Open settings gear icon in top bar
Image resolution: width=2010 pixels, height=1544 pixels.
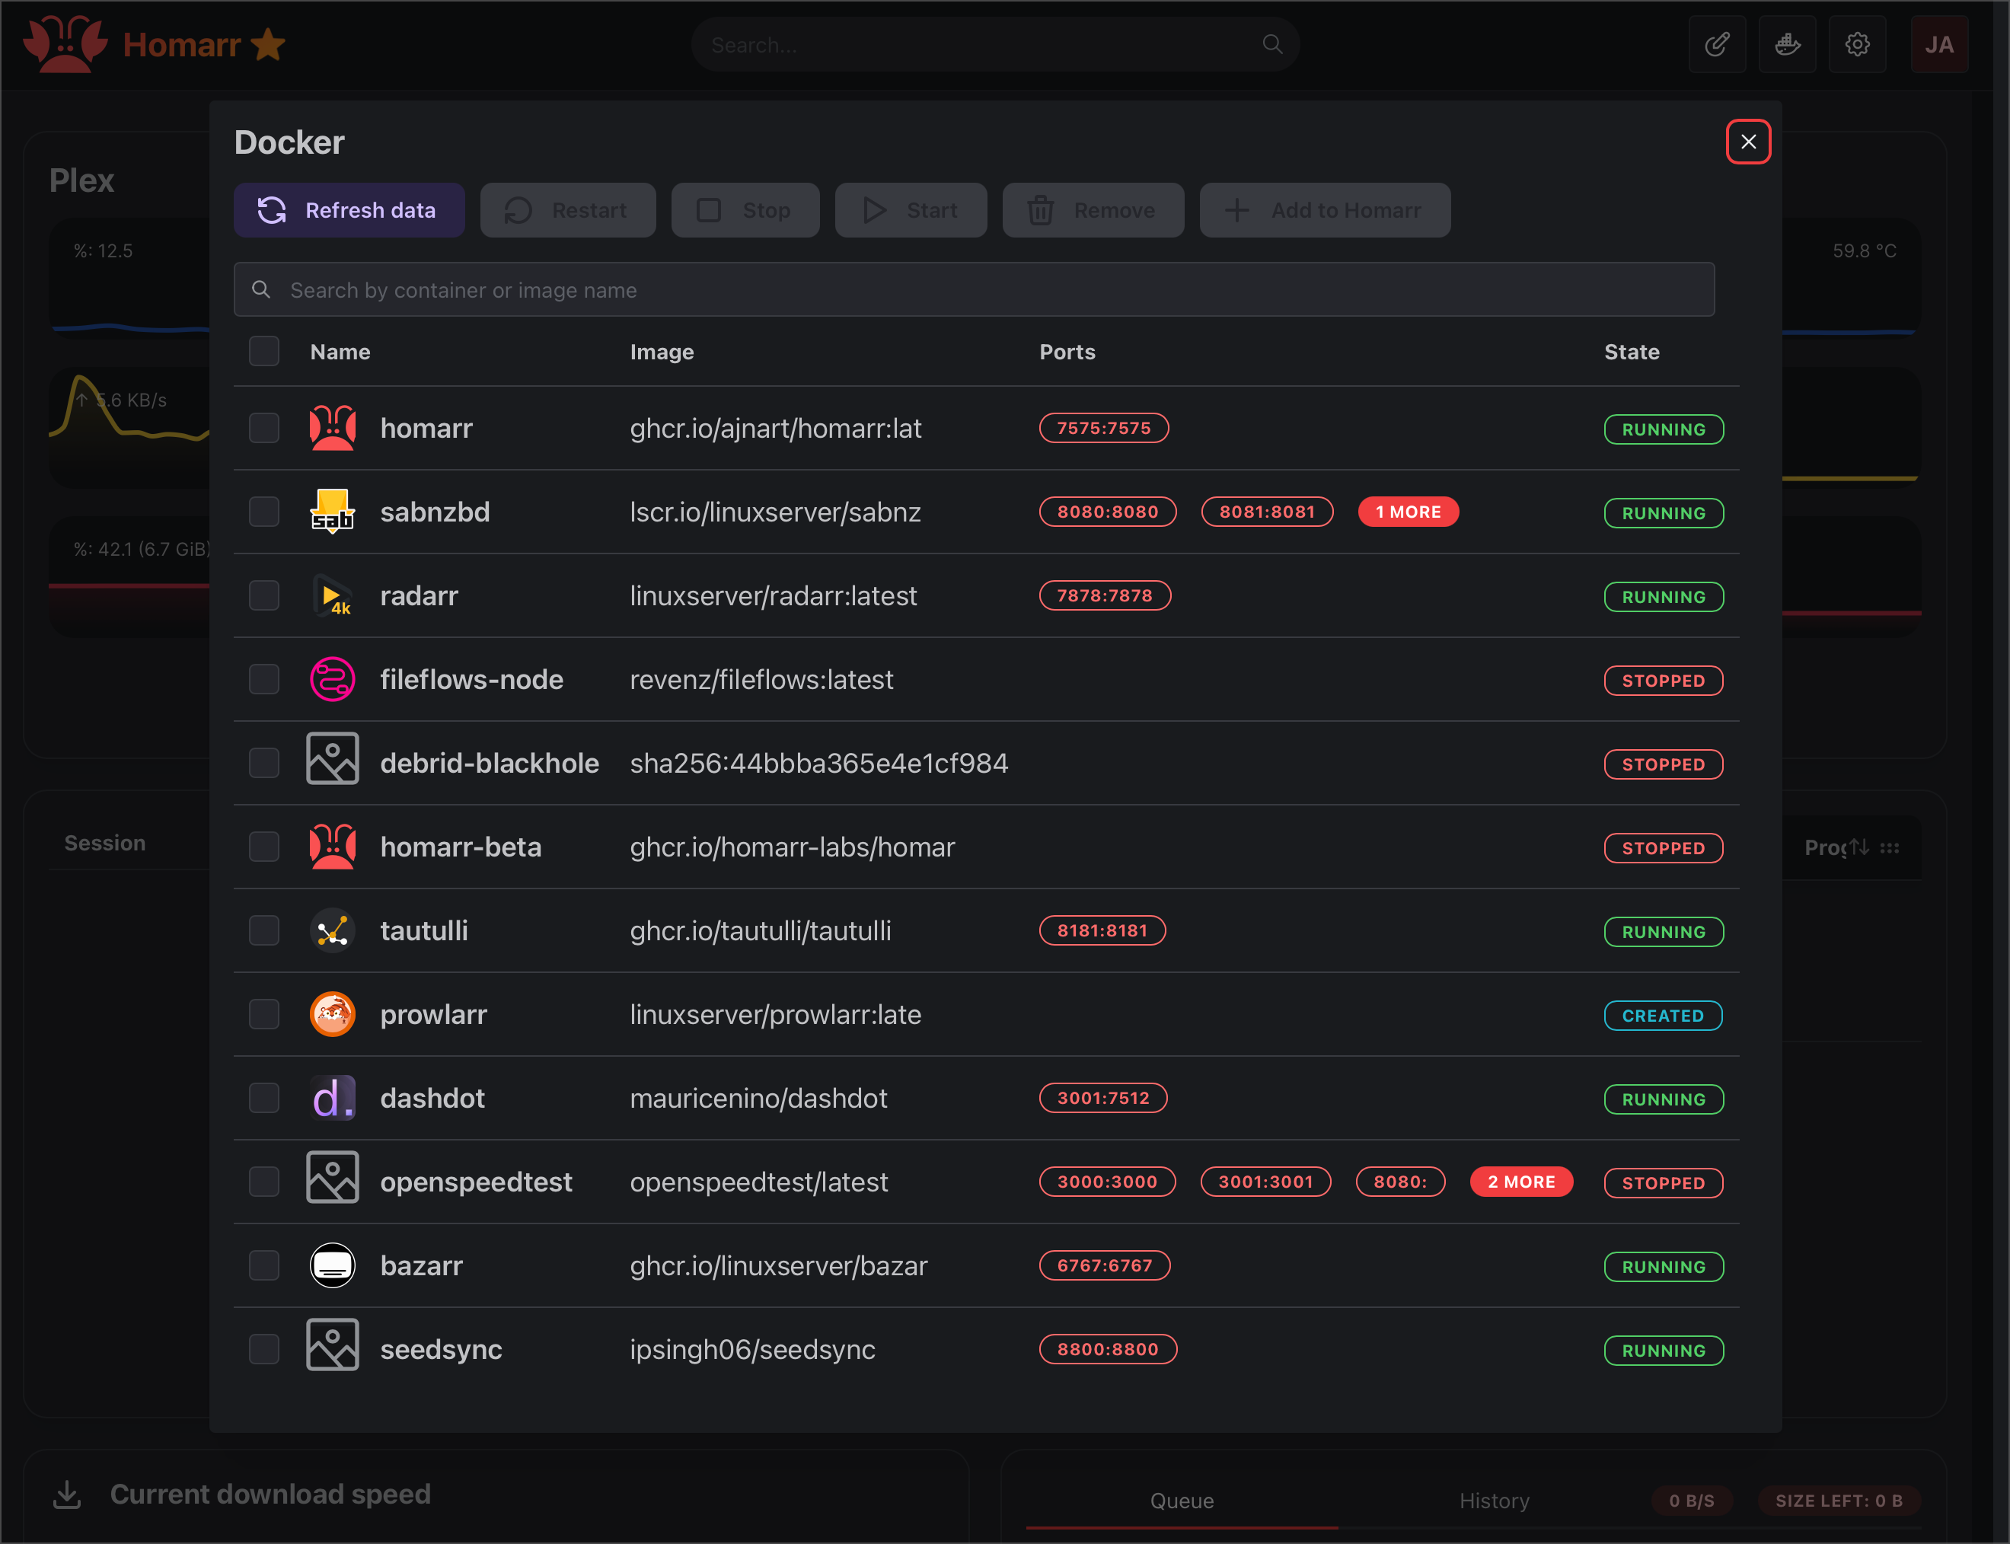[x=1856, y=44]
